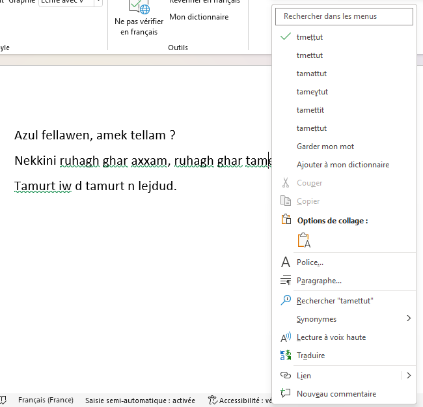The width and height of the screenshot is (423, 407).
Task: Insert a link via the Lien icon
Action: click(x=286, y=375)
